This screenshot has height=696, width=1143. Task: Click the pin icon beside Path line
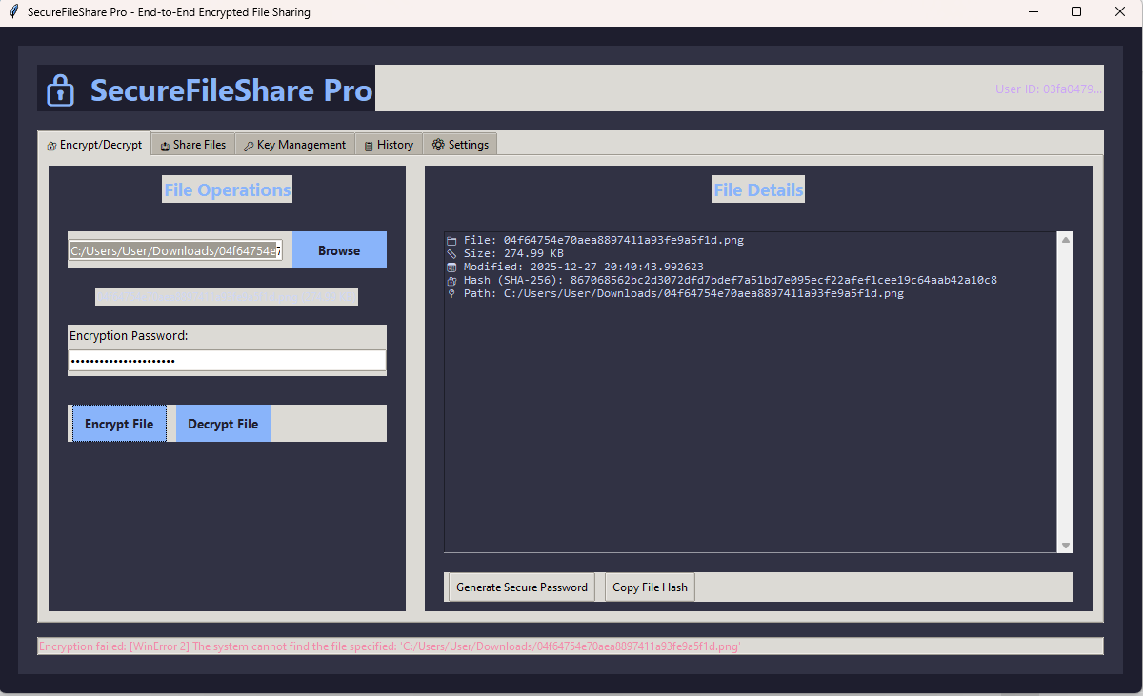coord(451,294)
